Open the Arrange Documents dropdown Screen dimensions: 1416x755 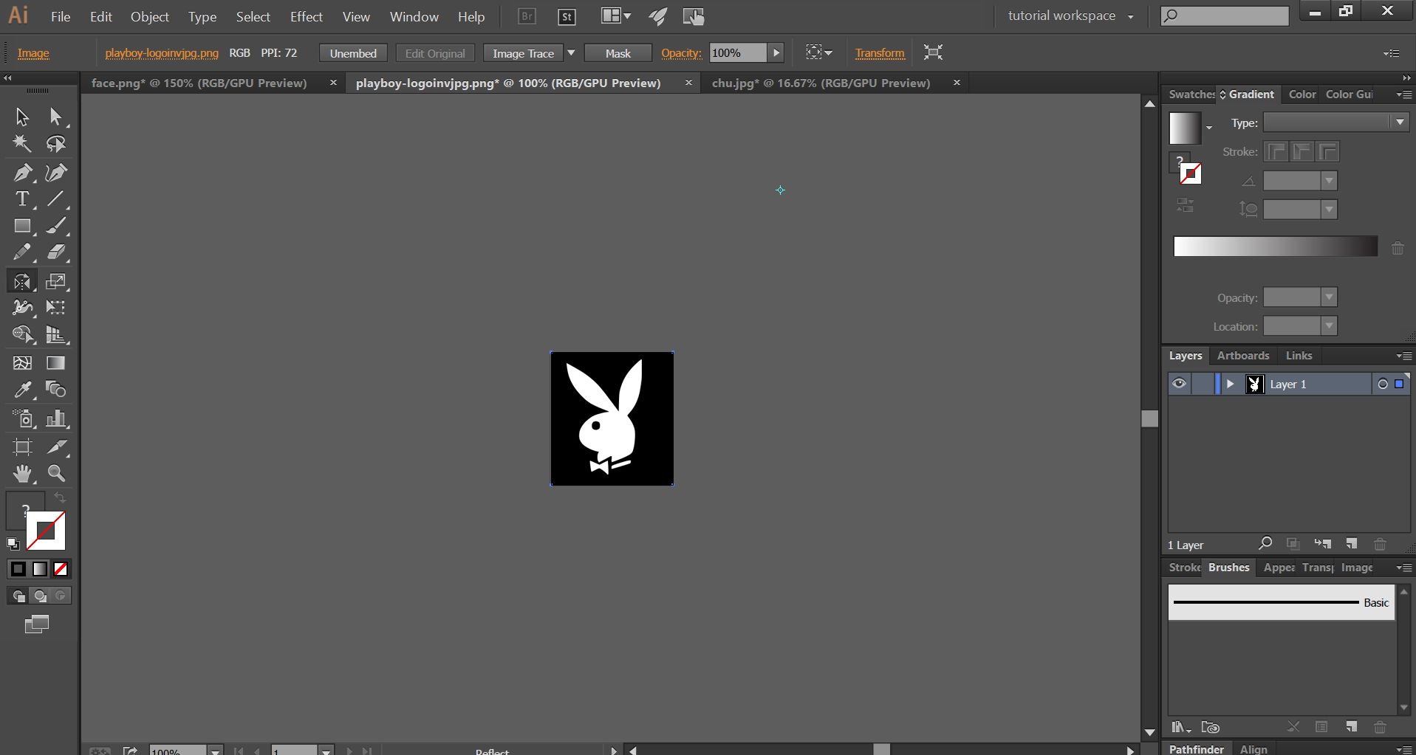[x=615, y=16]
